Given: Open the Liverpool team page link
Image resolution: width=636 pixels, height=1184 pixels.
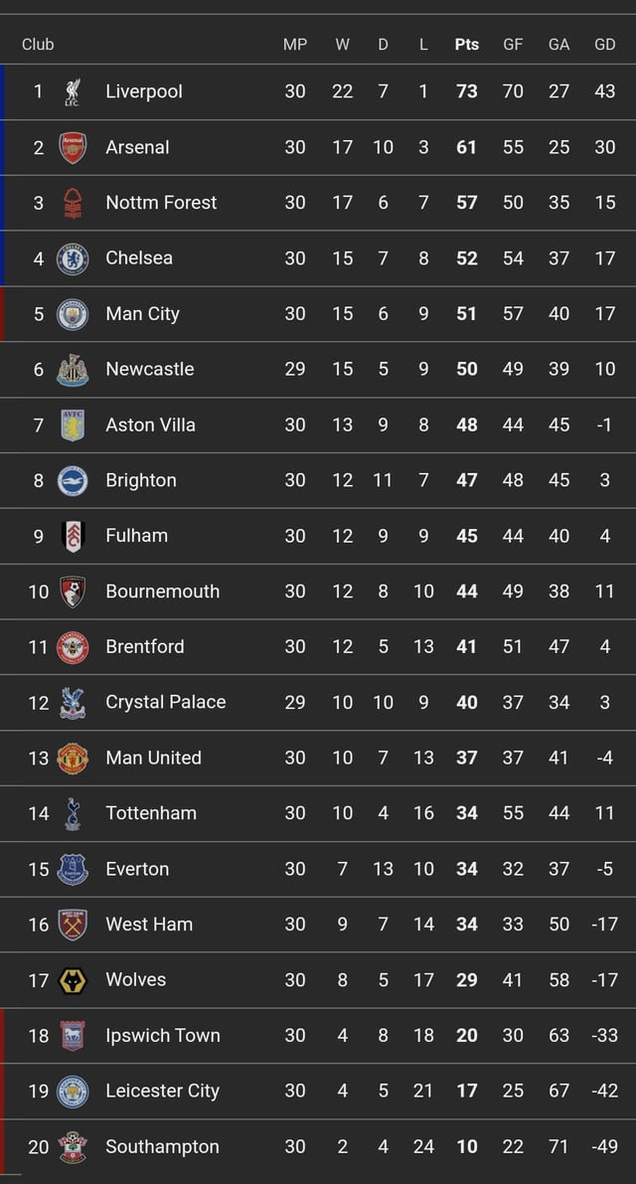Looking at the screenshot, I should [x=143, y=91].
